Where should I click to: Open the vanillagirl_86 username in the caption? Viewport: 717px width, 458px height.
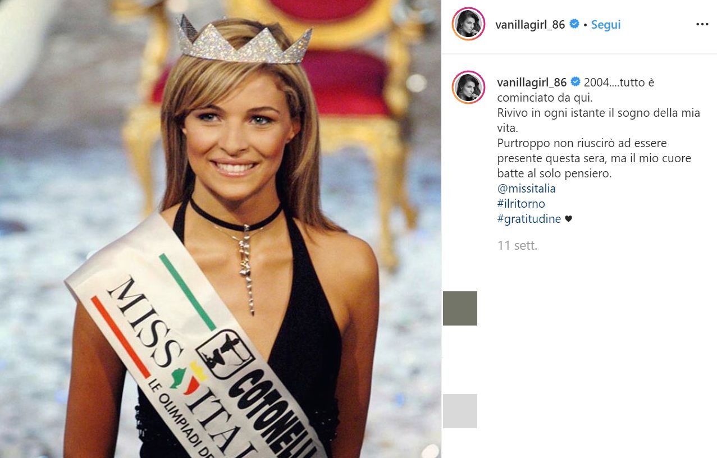(x=532, y=83)
